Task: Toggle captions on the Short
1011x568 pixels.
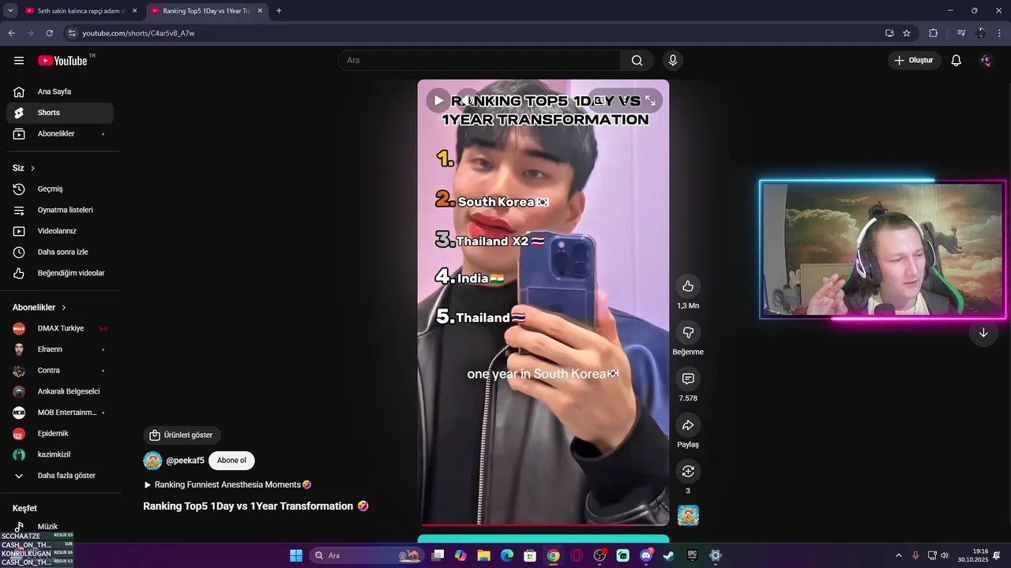Action: (599, 101)
